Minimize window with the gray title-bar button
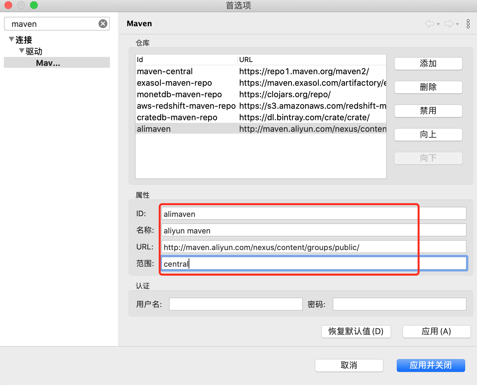 [21, 5]
